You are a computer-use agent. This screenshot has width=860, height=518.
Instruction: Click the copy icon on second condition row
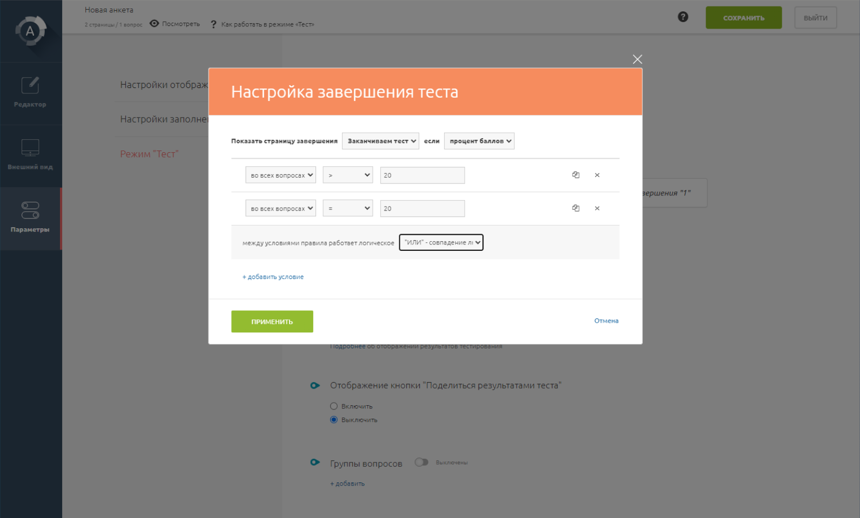click(575, 208)
